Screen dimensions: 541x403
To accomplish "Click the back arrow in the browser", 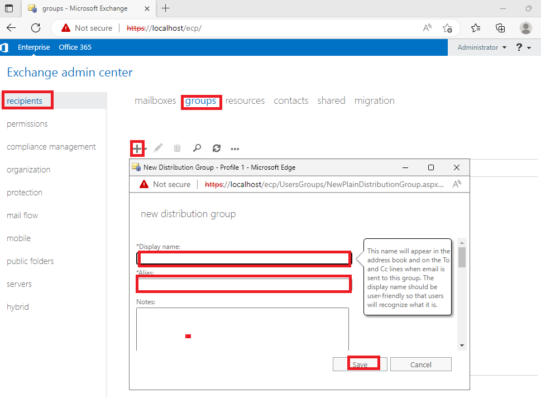I will pyautogui.click(x=11, y=27).
